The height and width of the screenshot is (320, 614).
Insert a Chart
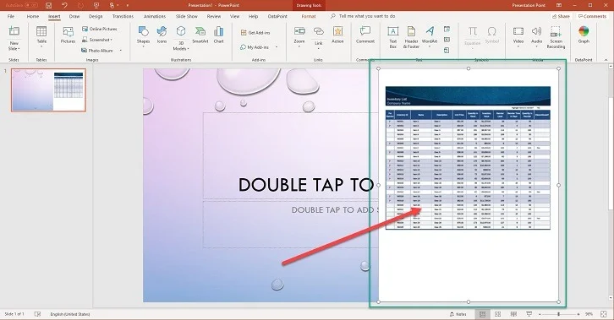218,35
